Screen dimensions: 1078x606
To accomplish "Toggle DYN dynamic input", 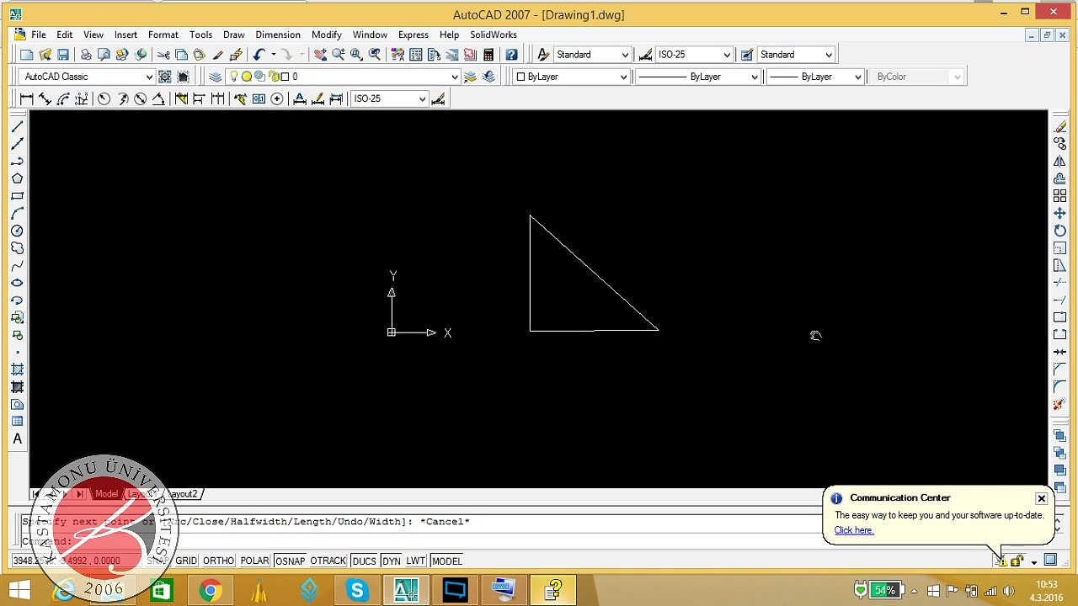I will click(391, 561).
